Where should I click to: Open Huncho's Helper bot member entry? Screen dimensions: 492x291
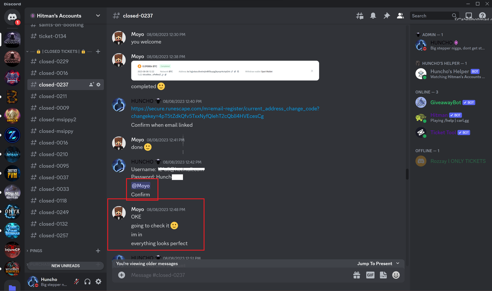[x=450, y=74]
